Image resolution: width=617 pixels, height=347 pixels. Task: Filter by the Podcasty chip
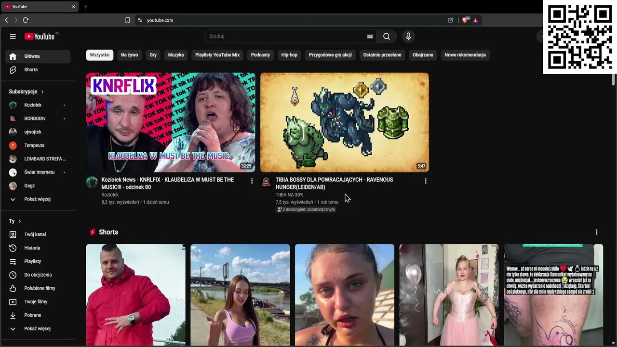[x=260, y=55]
